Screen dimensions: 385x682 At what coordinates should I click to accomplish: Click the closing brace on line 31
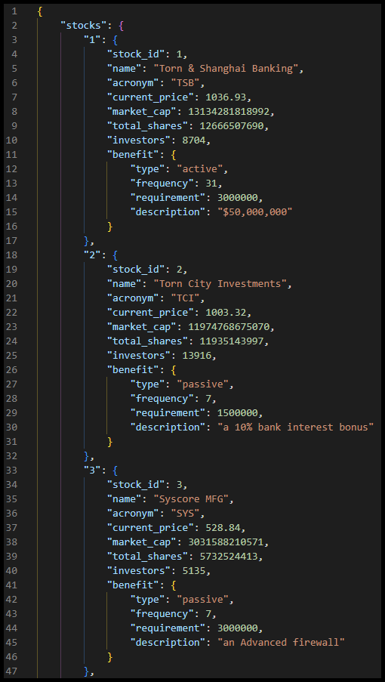click(110, 442)
